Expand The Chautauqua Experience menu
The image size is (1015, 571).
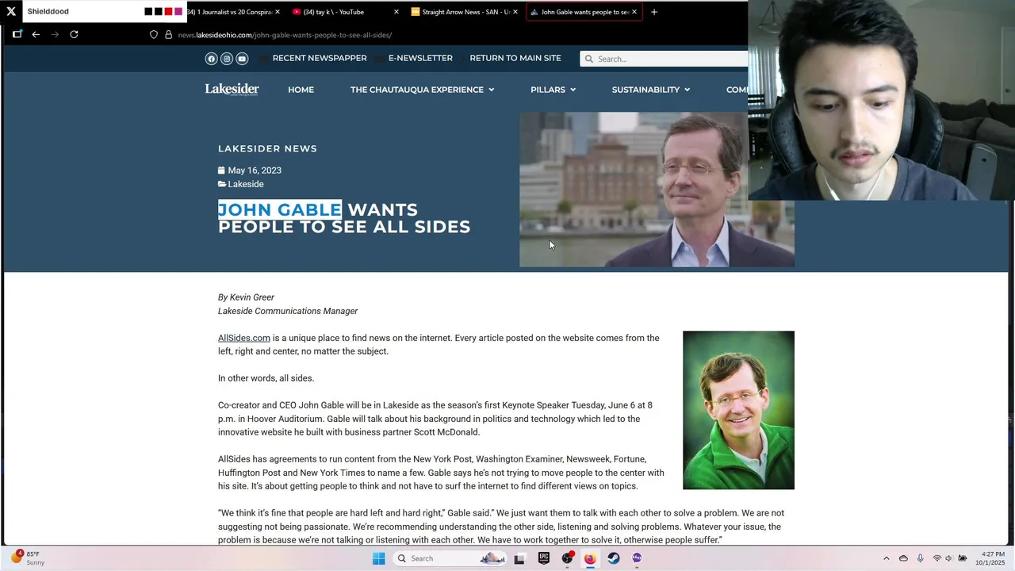pyautogui.click(x=423, y=90)
